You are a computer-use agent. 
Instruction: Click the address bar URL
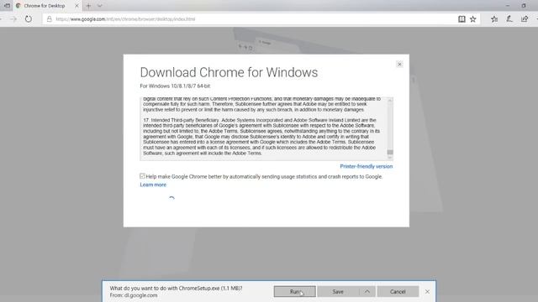(x=125, y=19)
